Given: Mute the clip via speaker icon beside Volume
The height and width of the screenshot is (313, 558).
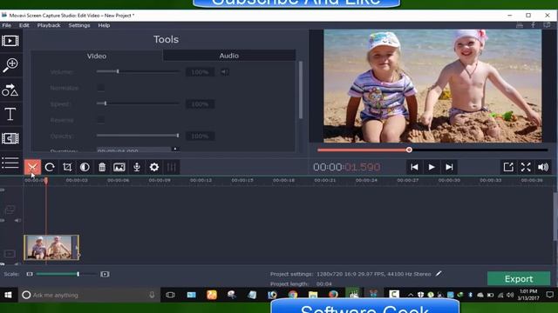Looking at the screenshot, I should 225,72.
